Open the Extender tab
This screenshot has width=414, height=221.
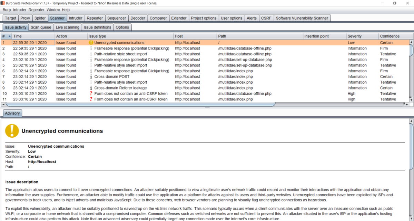click(x=179, y=18)
